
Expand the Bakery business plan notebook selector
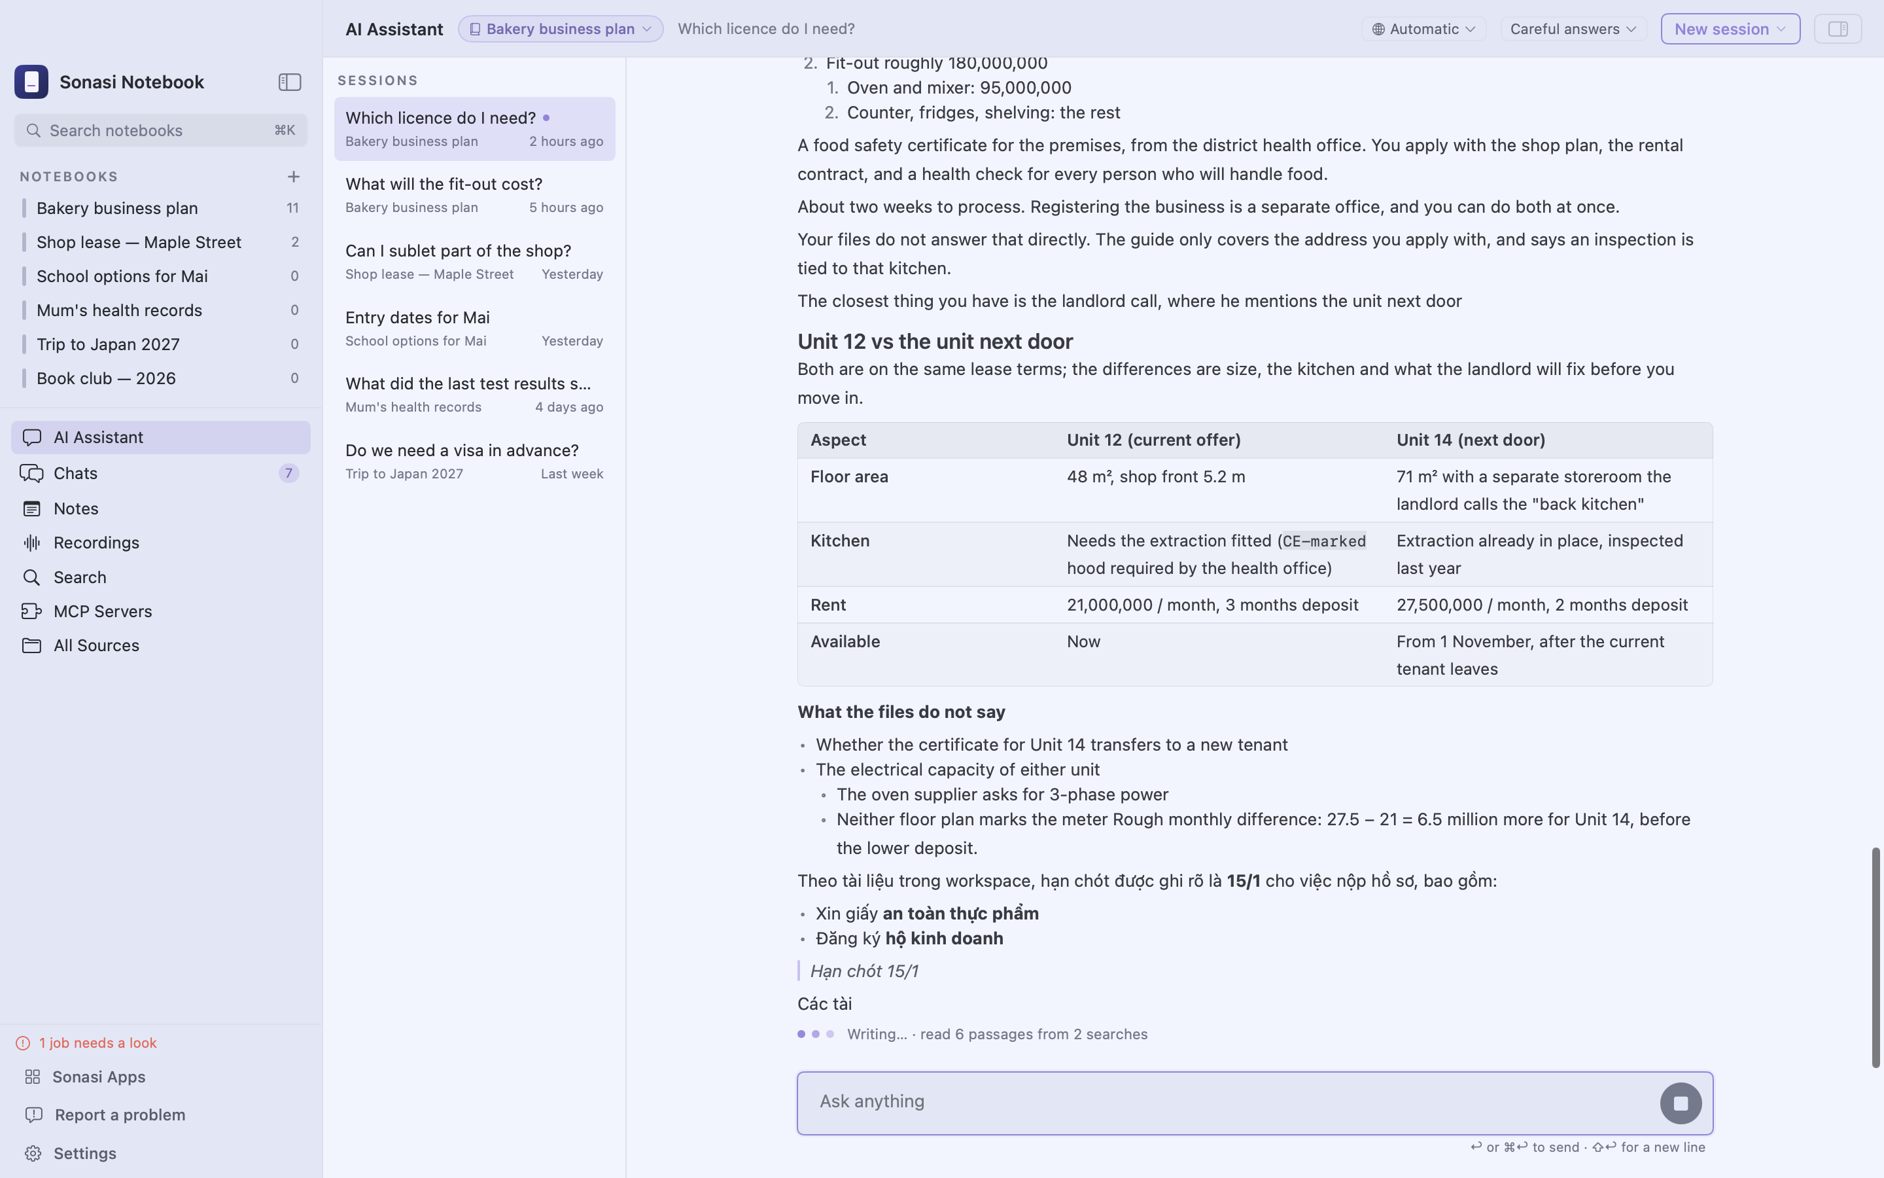point(561,29)
